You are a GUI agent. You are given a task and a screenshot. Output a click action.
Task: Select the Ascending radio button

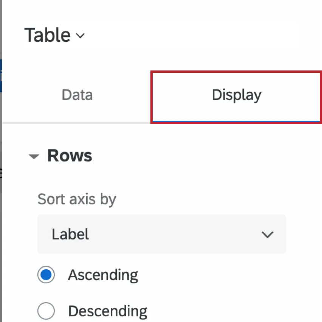pyautogui.click(x=46, y=275)
